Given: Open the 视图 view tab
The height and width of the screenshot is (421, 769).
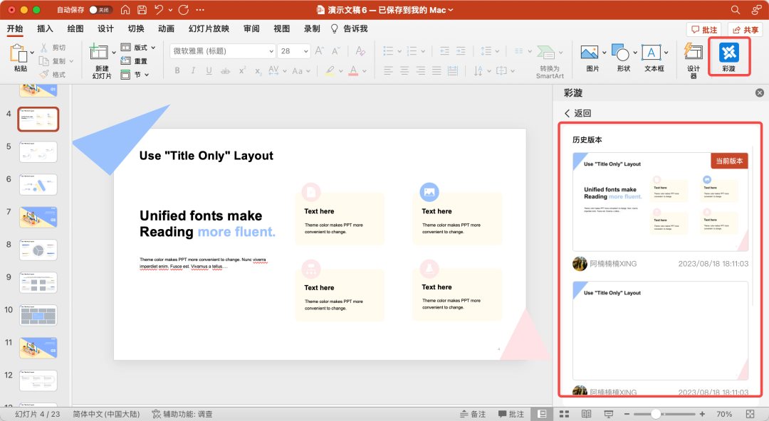Looking at the screenshot, I should click(x=281, y=28).
